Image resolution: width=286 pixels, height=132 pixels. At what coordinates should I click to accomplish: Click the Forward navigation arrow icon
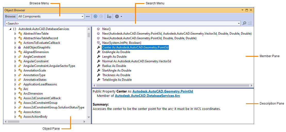(x=101, y=16)
